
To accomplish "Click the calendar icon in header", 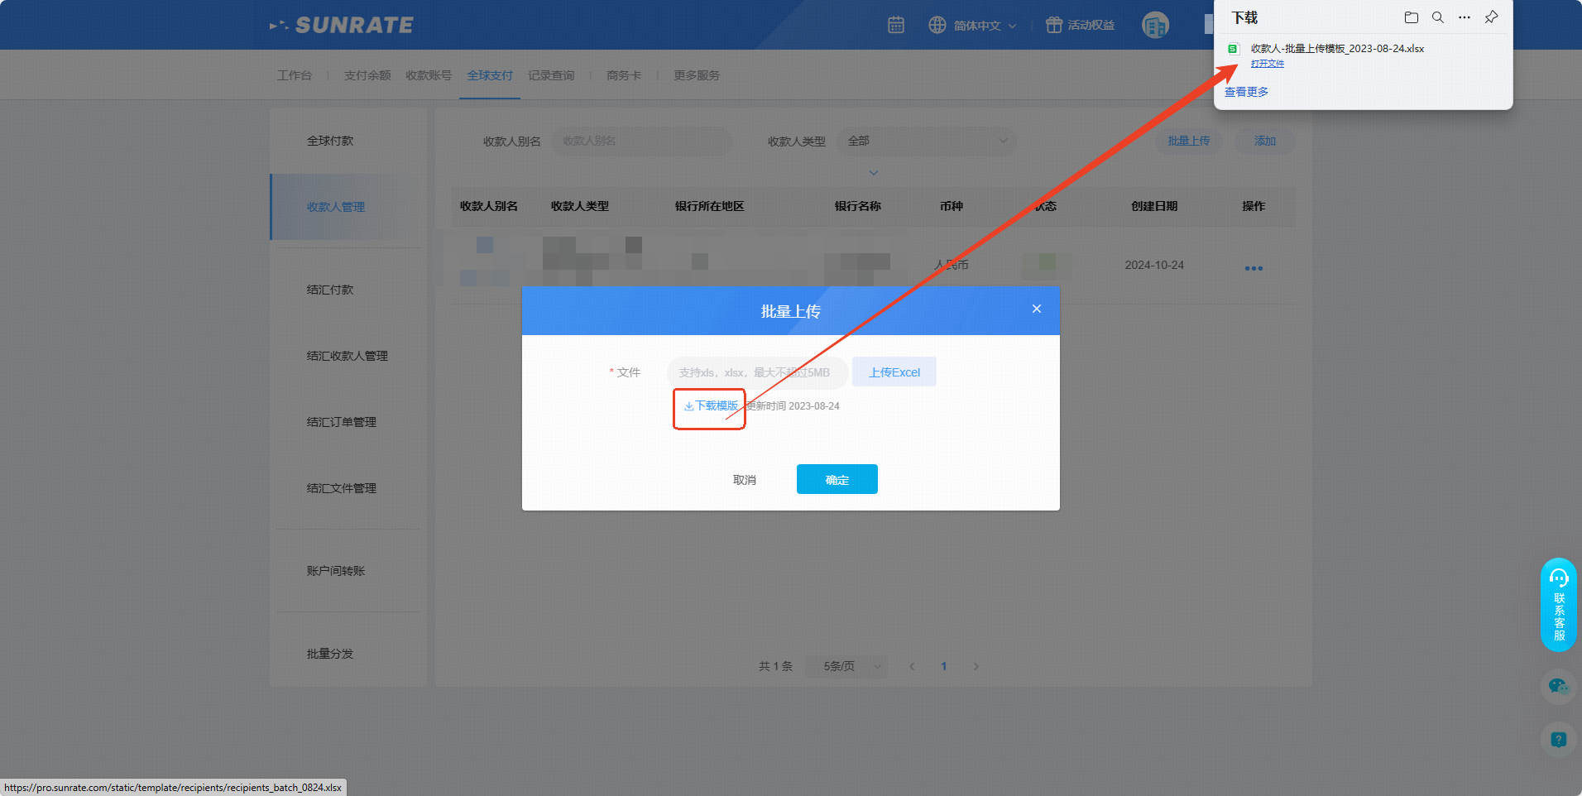I will [x=896, y=25].
